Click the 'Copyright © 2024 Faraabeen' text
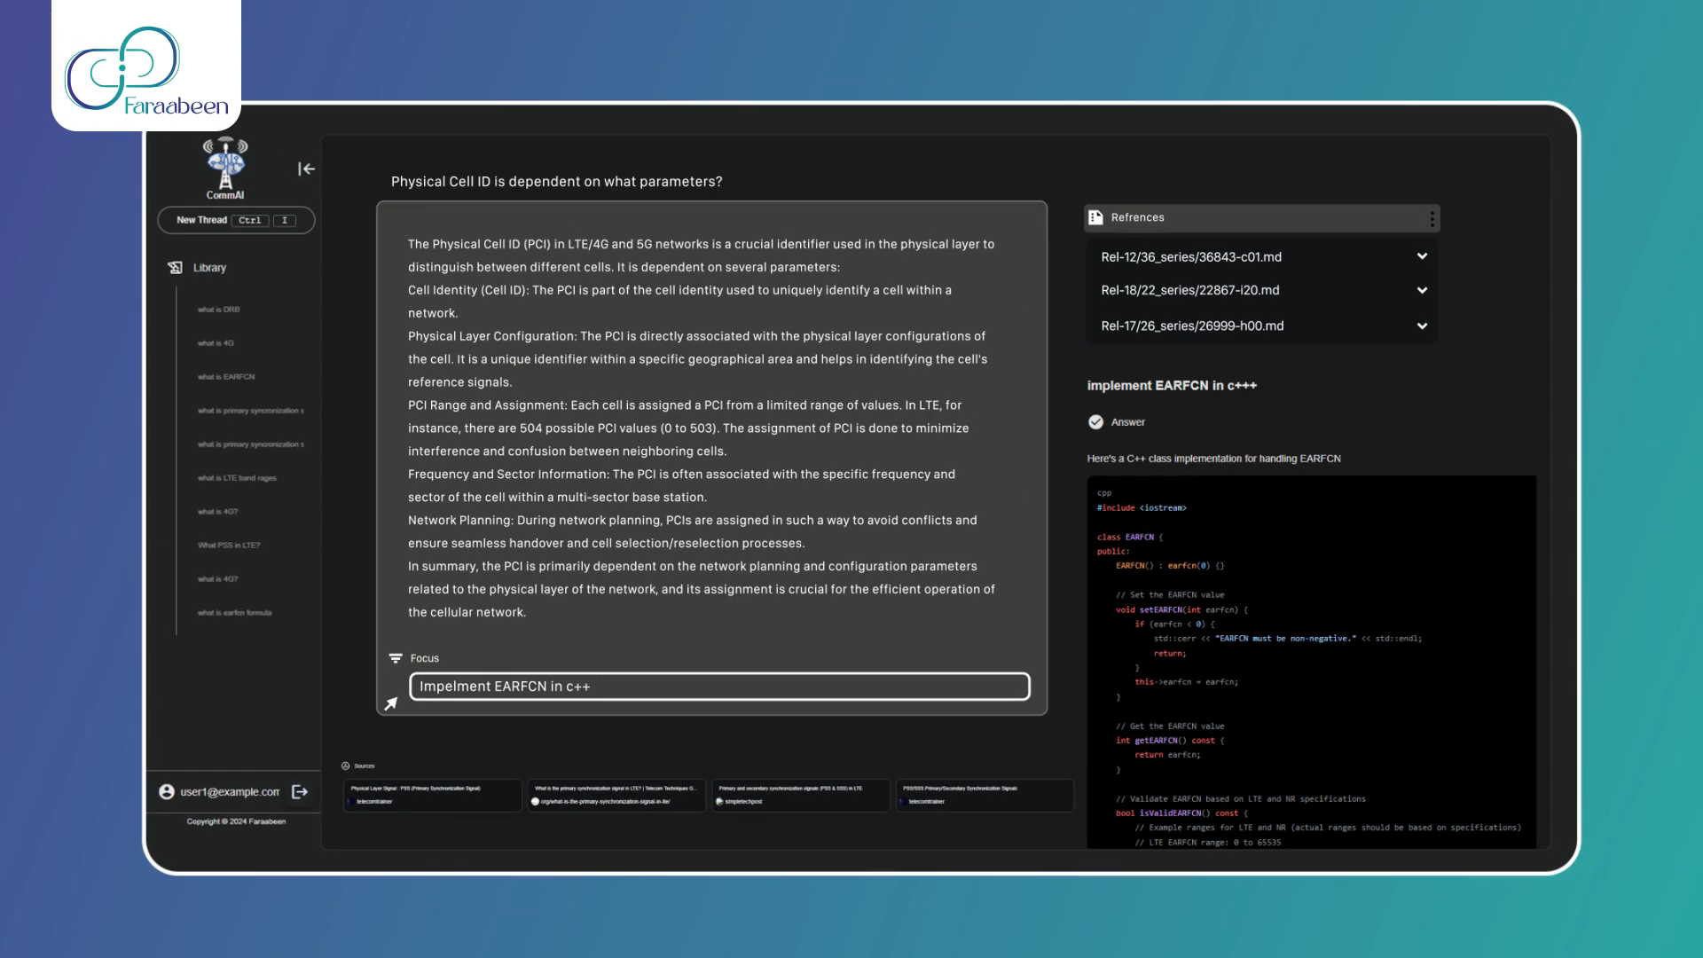 point(236,821)
